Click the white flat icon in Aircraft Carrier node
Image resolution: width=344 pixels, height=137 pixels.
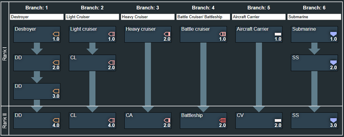278,34
